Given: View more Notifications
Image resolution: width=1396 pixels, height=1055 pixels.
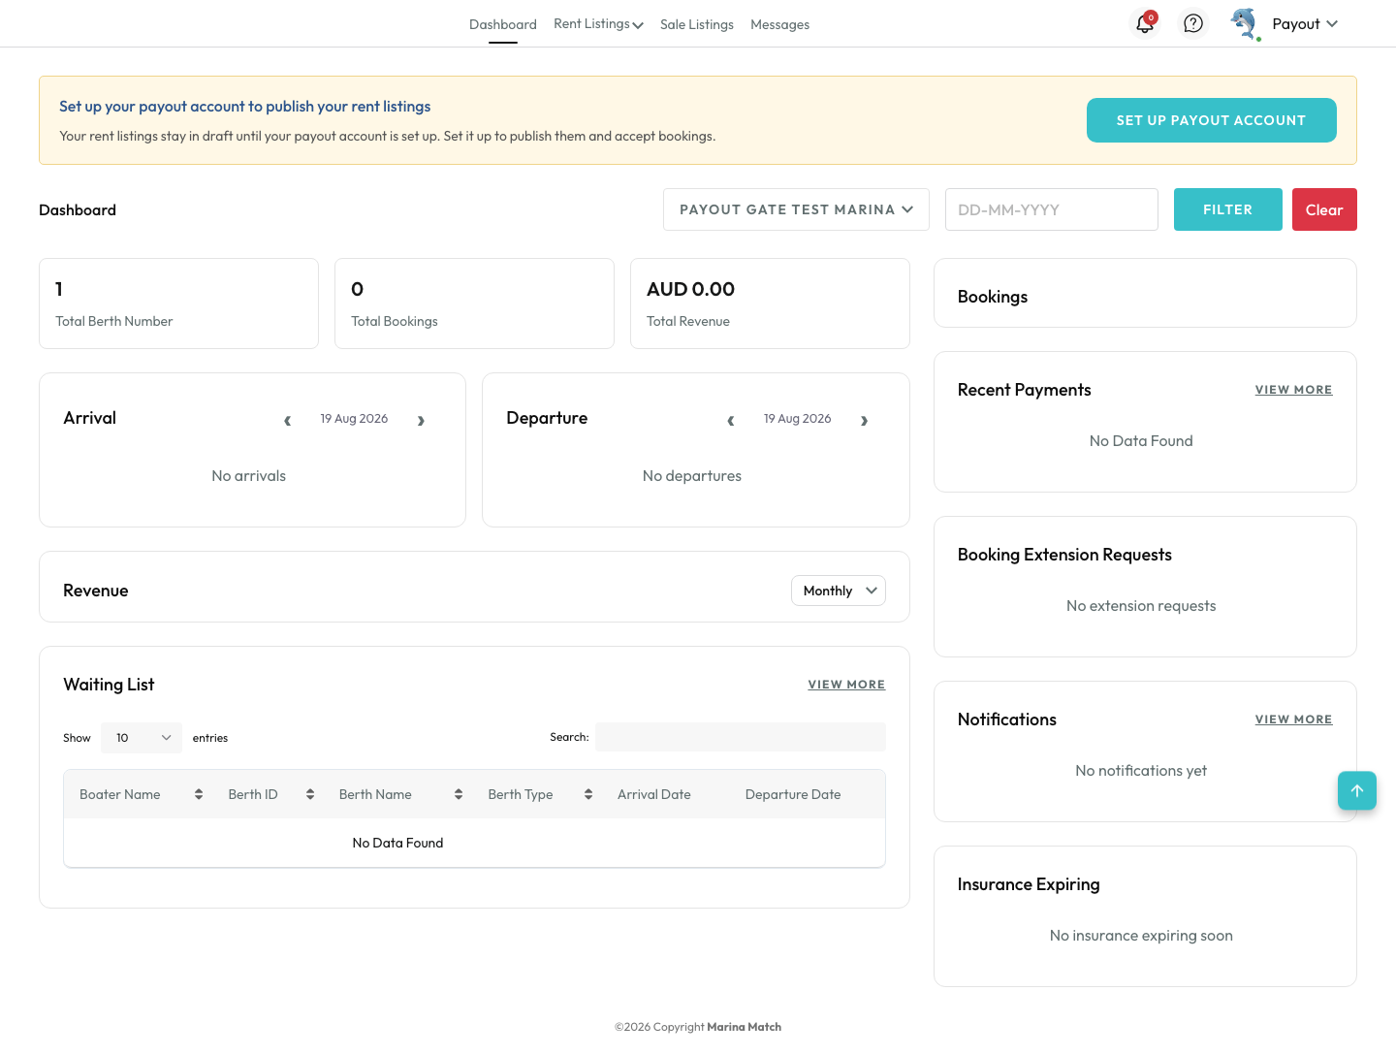Looking at the screenshot, I should [x=1293, y=719].
